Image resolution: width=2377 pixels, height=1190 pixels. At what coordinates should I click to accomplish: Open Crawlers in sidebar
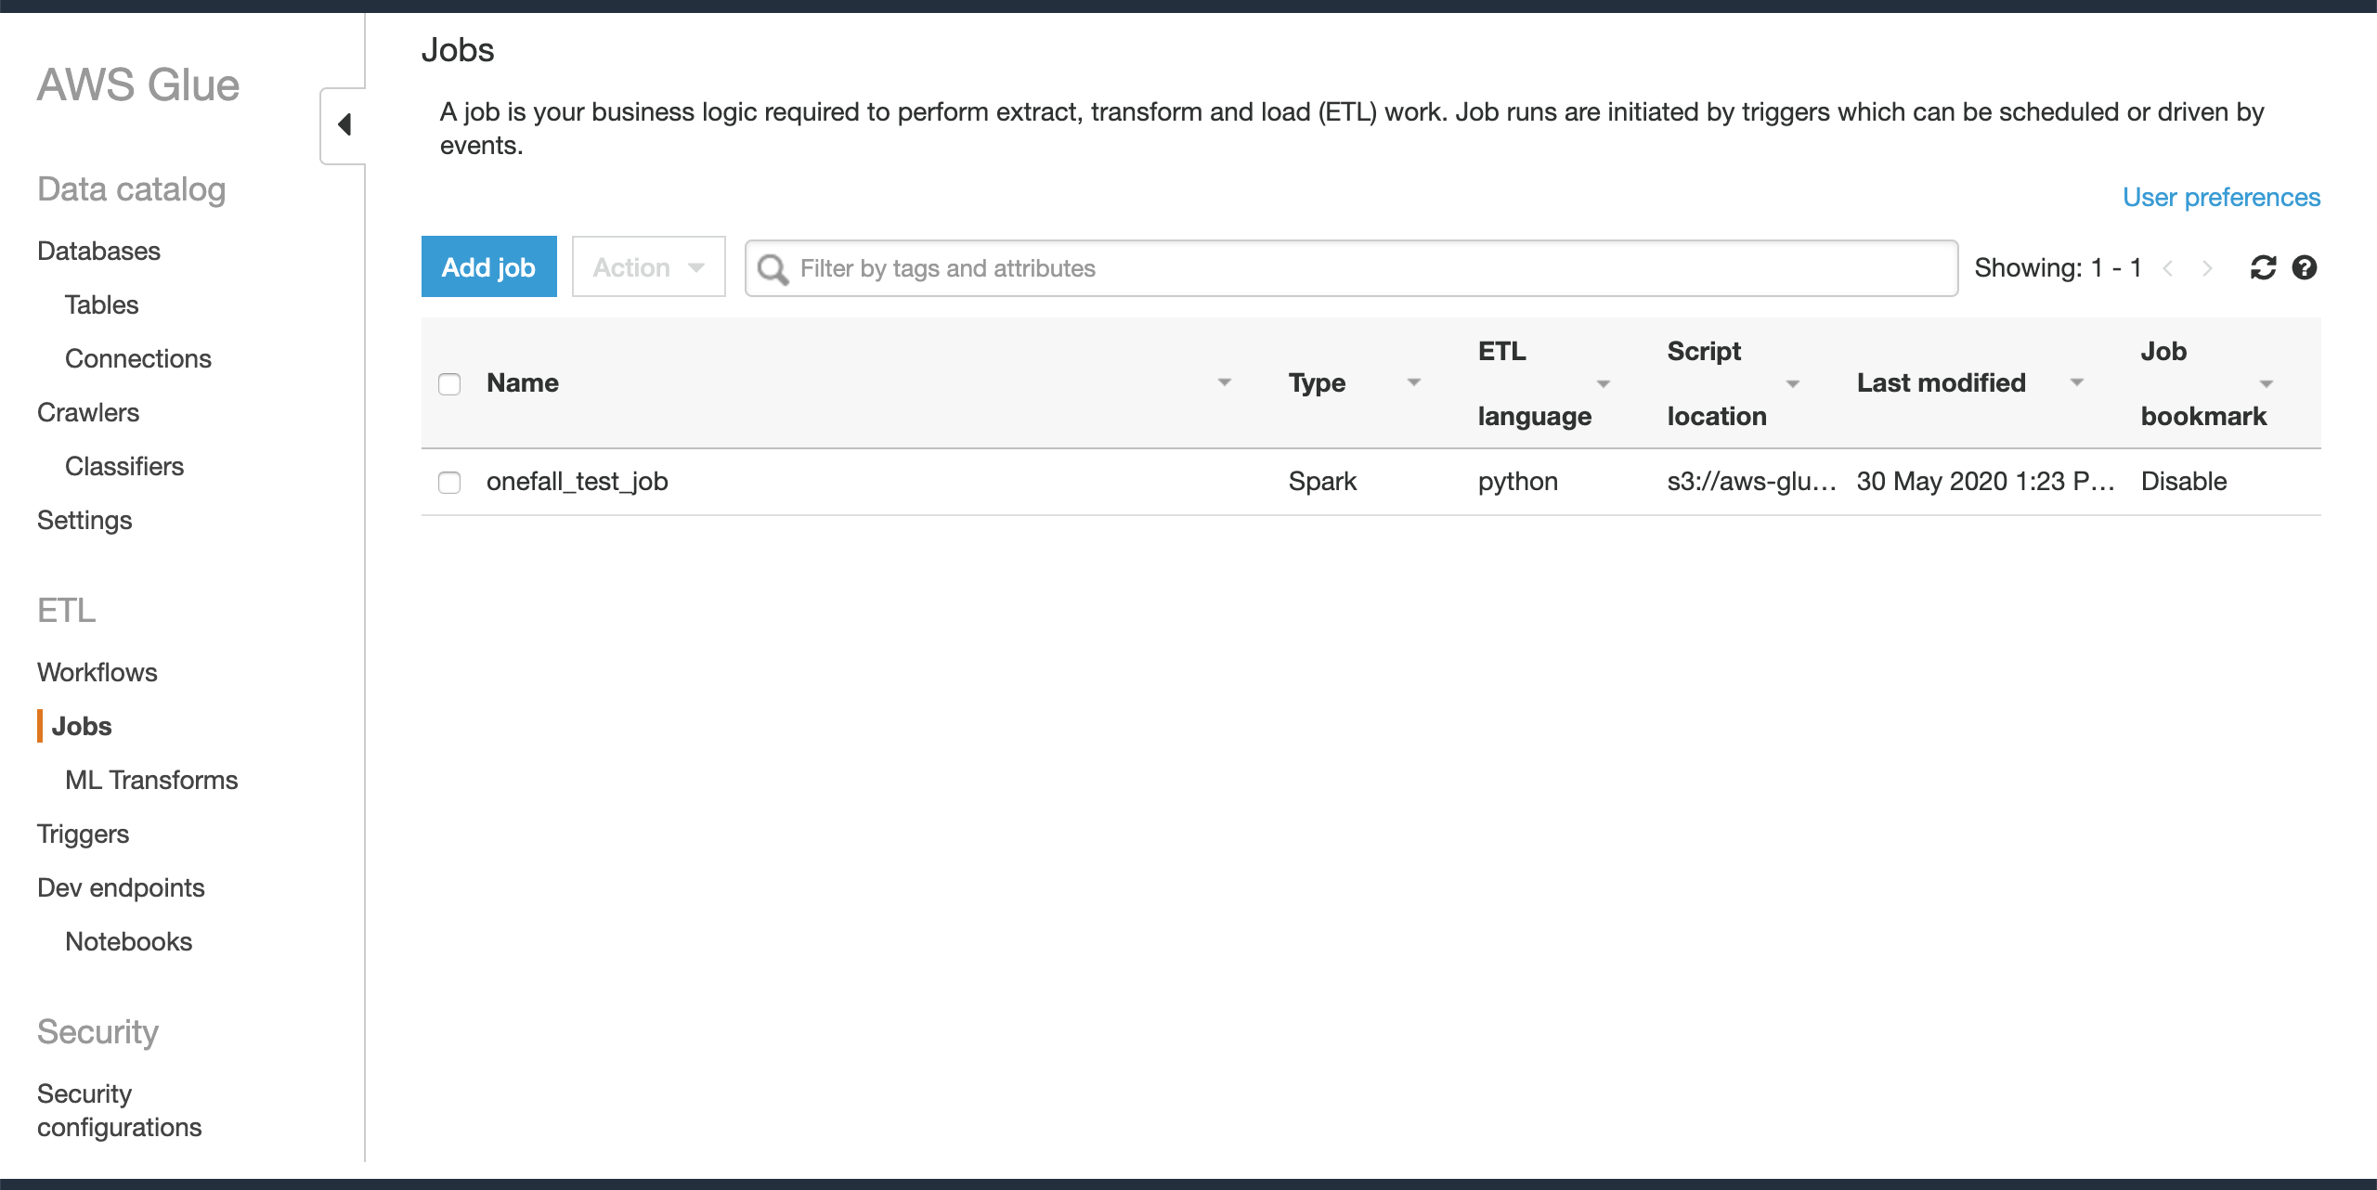click(88, 412)
